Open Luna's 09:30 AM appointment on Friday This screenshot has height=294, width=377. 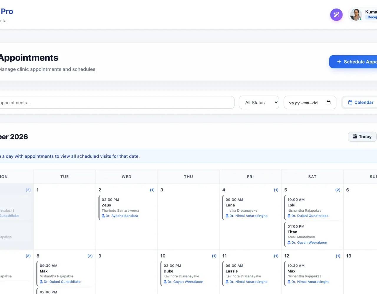(x=250, y=208)
